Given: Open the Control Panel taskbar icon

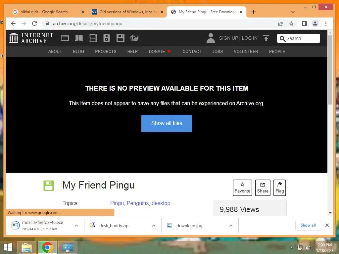Looking at the screenshot, I should pos(68,247).
